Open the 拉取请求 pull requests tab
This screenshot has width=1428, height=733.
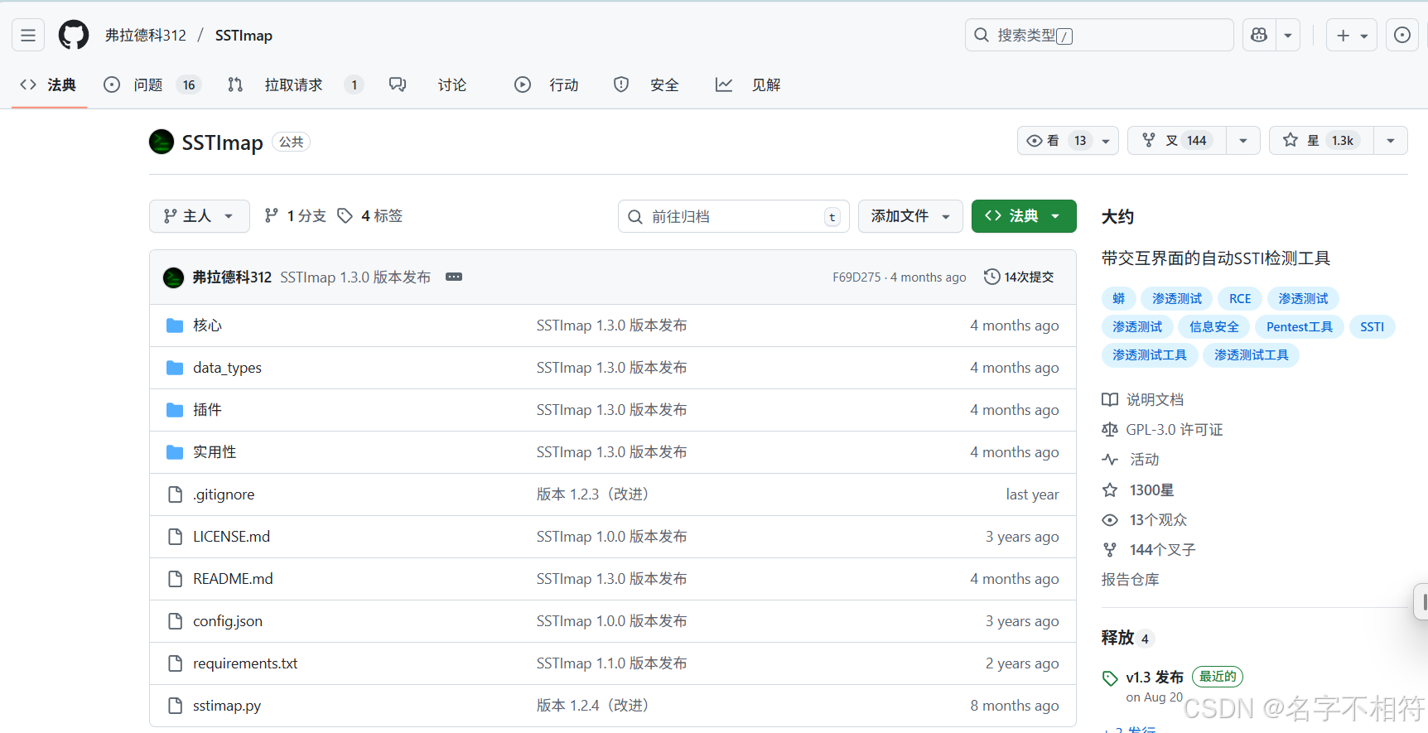pos(296,84)
